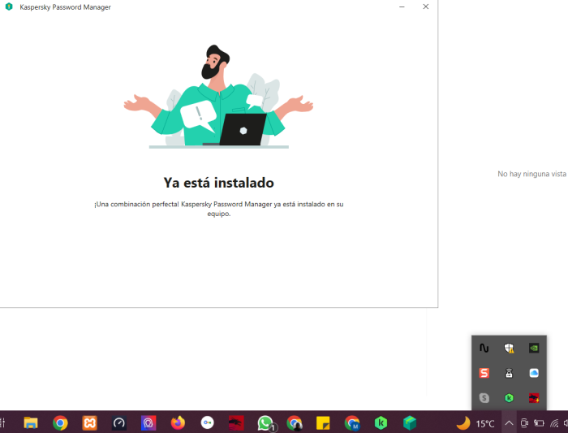Open Kaspersky hexagon icon in tray overflow
This screenshot has width=568, height=433.
(x=509, y=398)
